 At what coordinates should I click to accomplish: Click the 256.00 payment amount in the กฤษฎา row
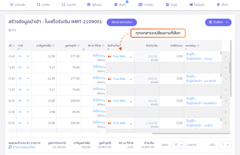(152, 56)
